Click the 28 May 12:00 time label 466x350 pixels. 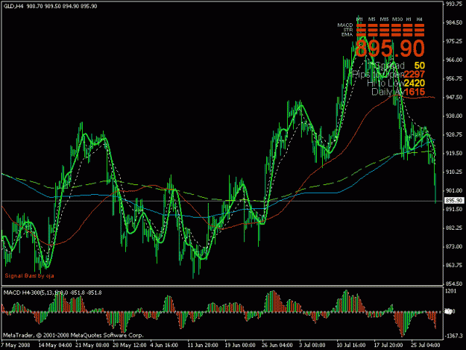click(x=130, y=345)
